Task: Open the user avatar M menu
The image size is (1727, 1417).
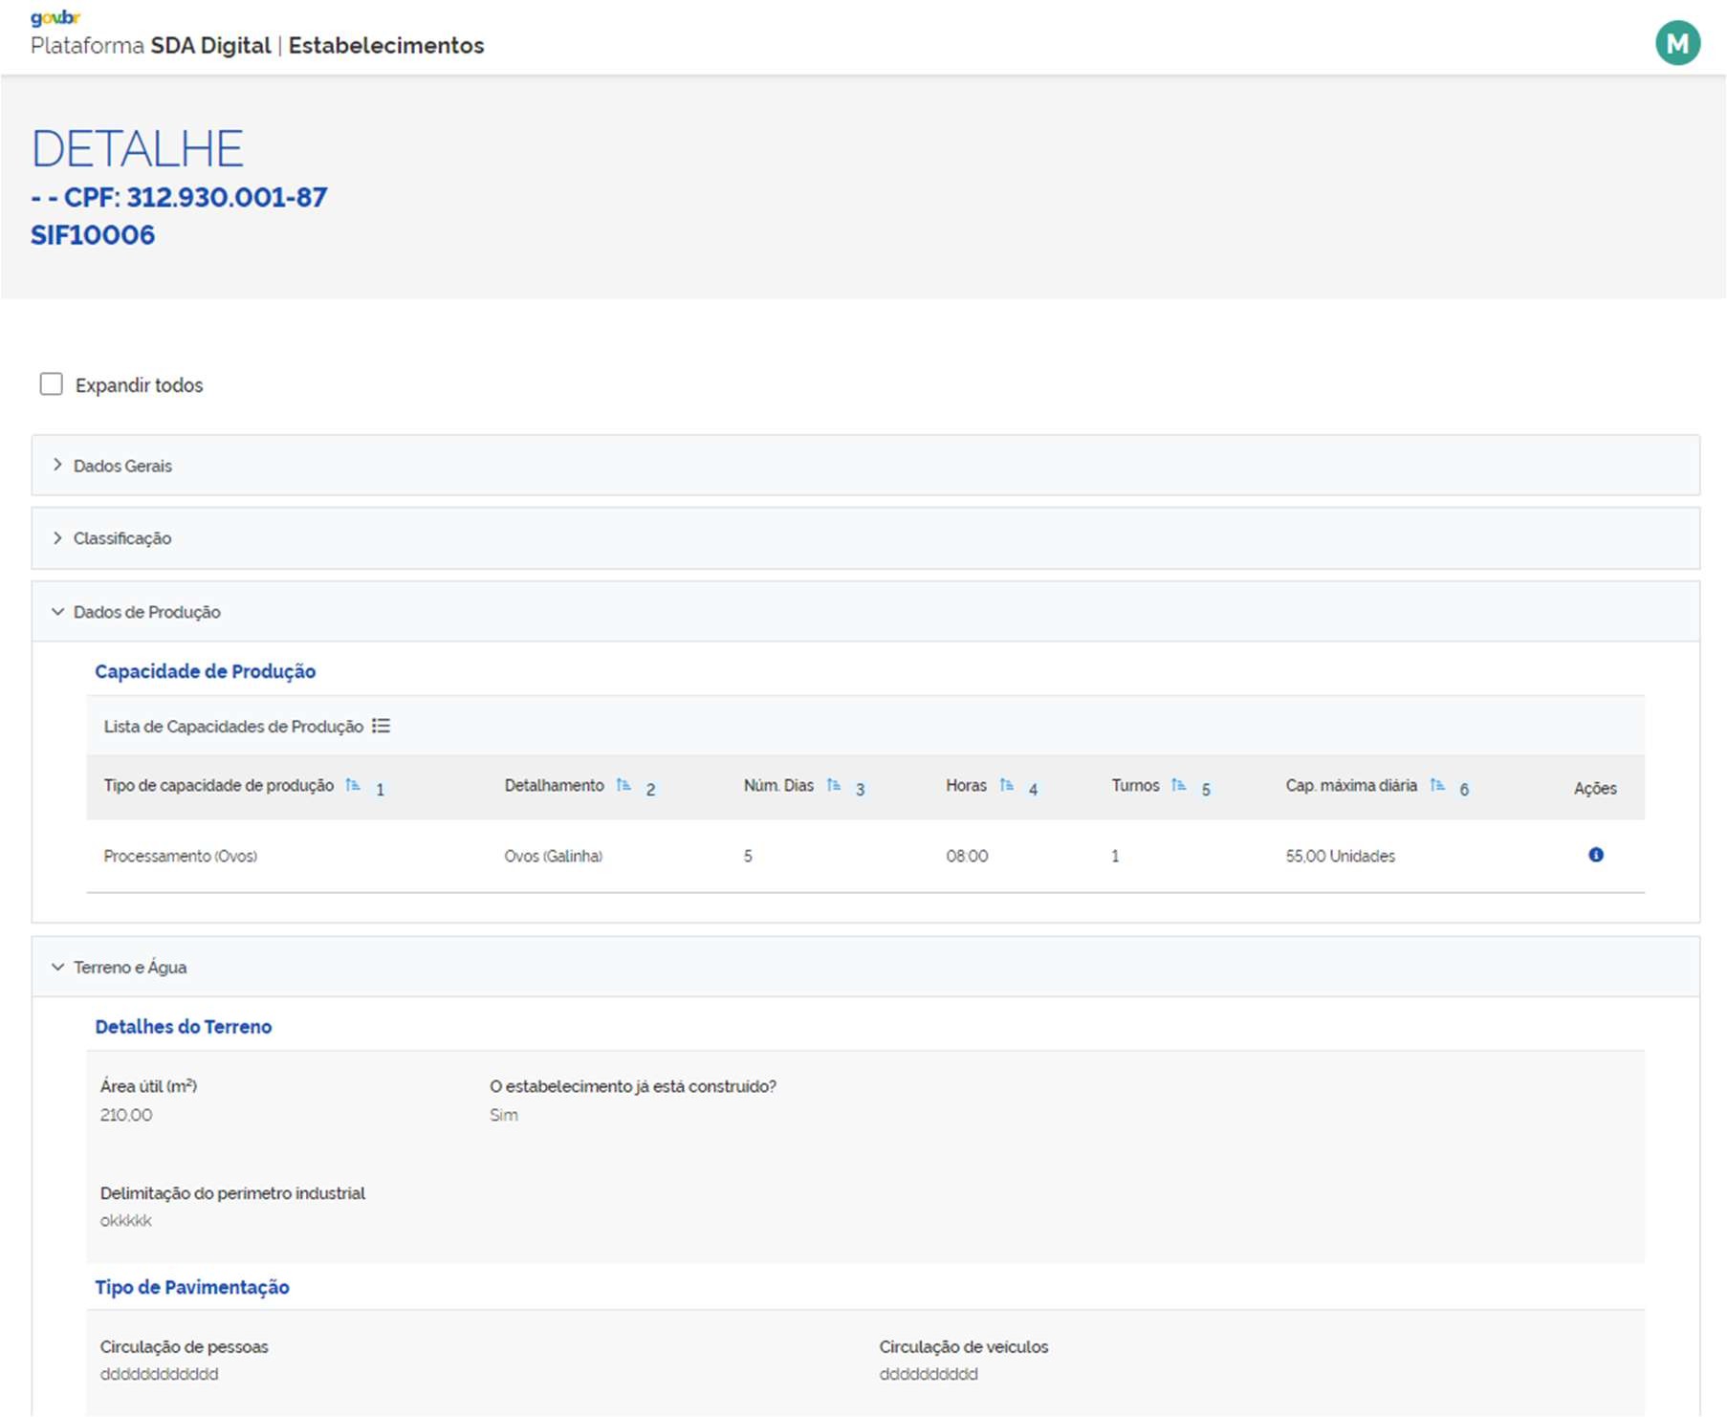Action: tap(1677, 44)
